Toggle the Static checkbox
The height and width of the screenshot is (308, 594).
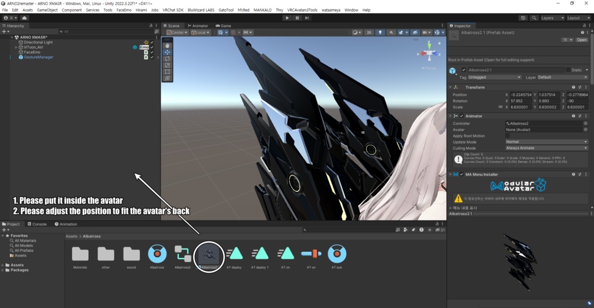click(568, 70)
